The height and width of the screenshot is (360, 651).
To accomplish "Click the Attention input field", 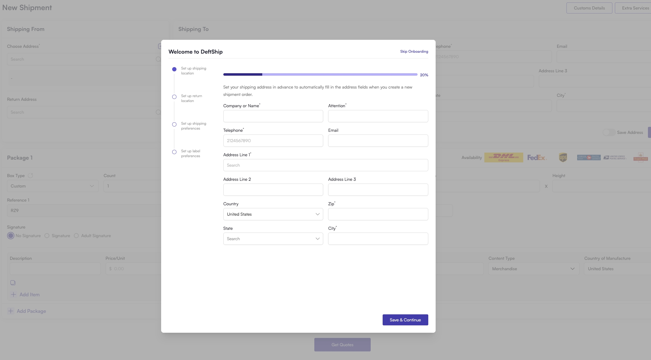I will 378,116.
